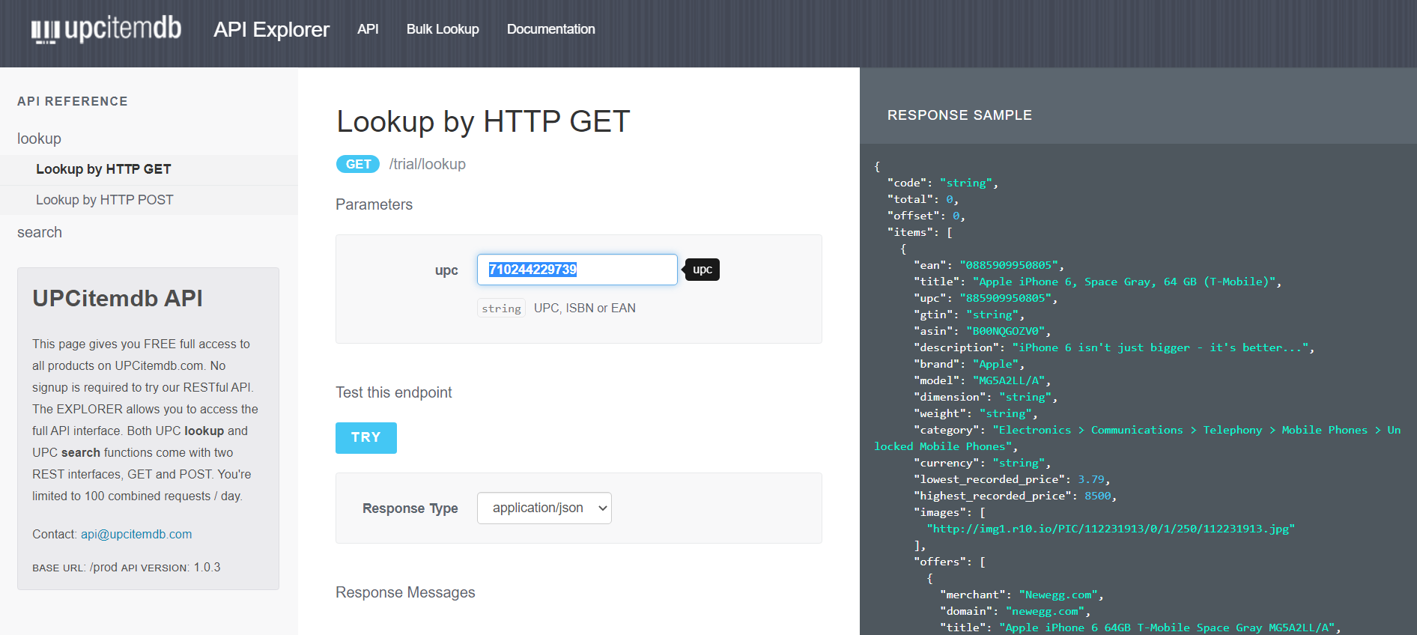
Task: Click the "iPhone 6 isn't just bigger" description value
Action: point(1160,347)
